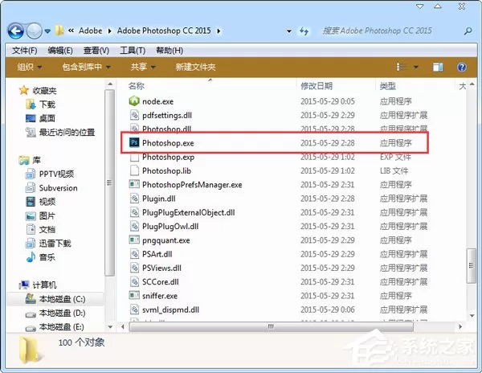Select 本地磁盘 (D:) drive
482x373 pixels.
click(63, 313)
